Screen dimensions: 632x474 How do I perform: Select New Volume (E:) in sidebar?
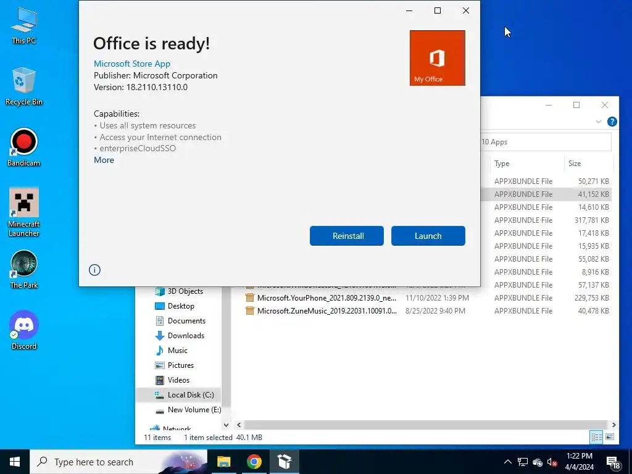188,410
